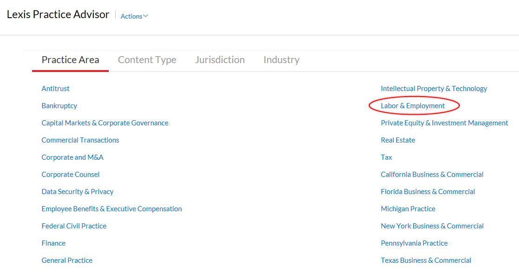Screen dimensions: 519x273
Task: Open Texas Business & Commercial
Action: pos(426,261)
